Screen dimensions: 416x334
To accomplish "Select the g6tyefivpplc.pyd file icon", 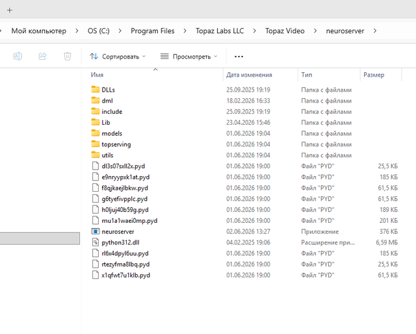I will [x=96, y=198].
